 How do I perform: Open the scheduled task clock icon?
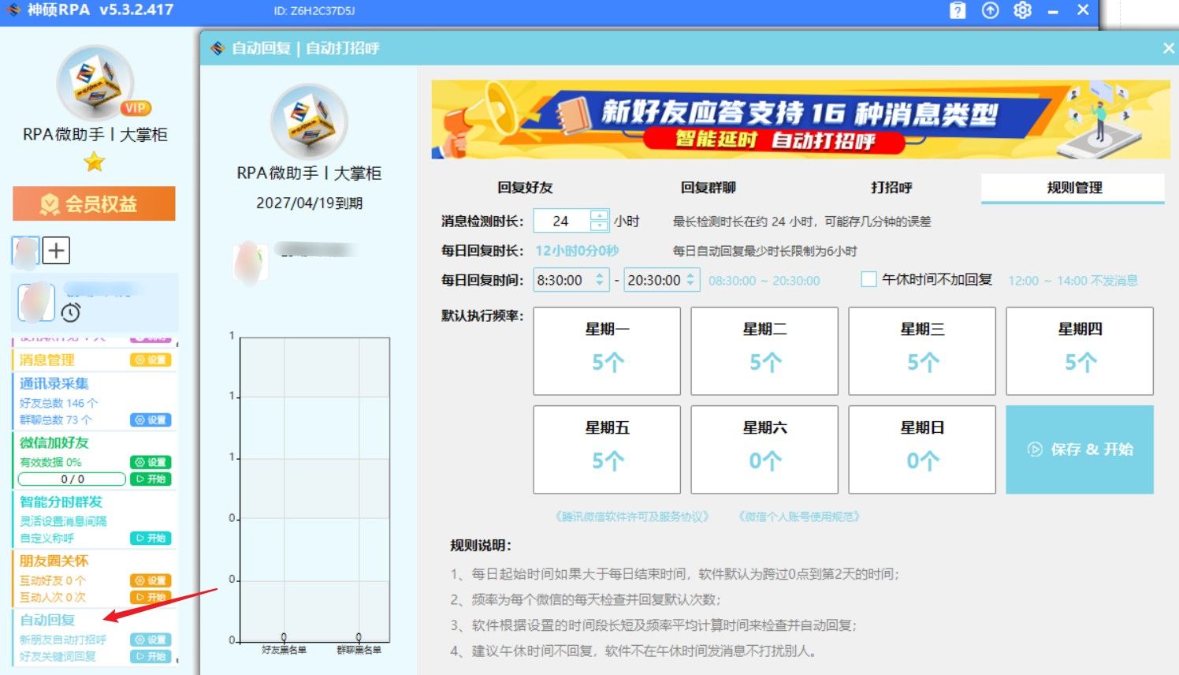coord(71,312)
